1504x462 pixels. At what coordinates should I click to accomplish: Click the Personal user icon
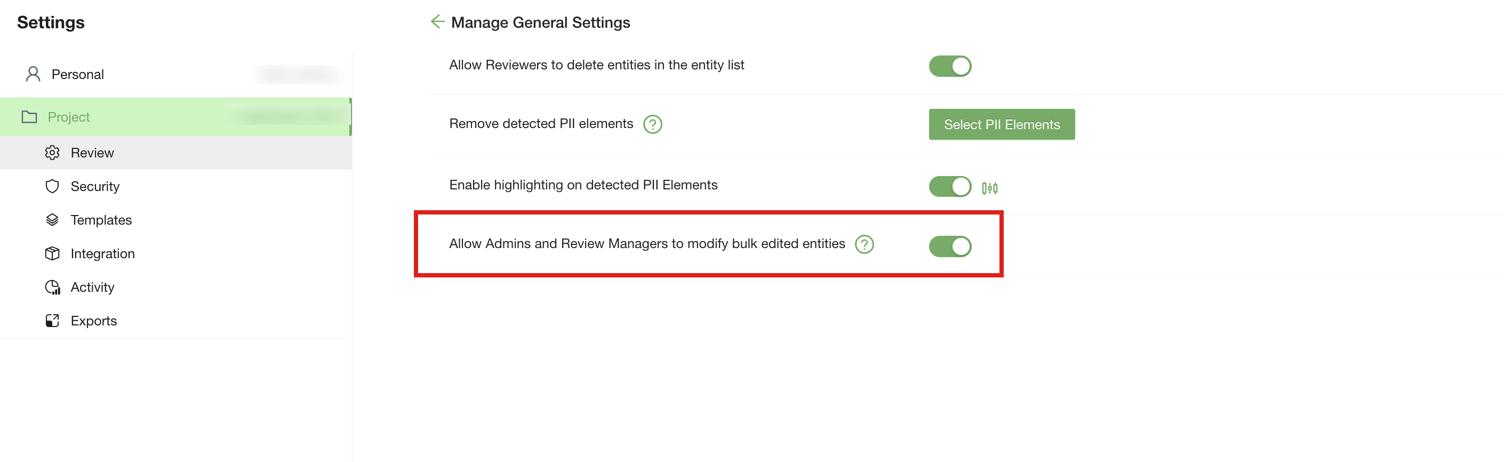pos(33,74)
